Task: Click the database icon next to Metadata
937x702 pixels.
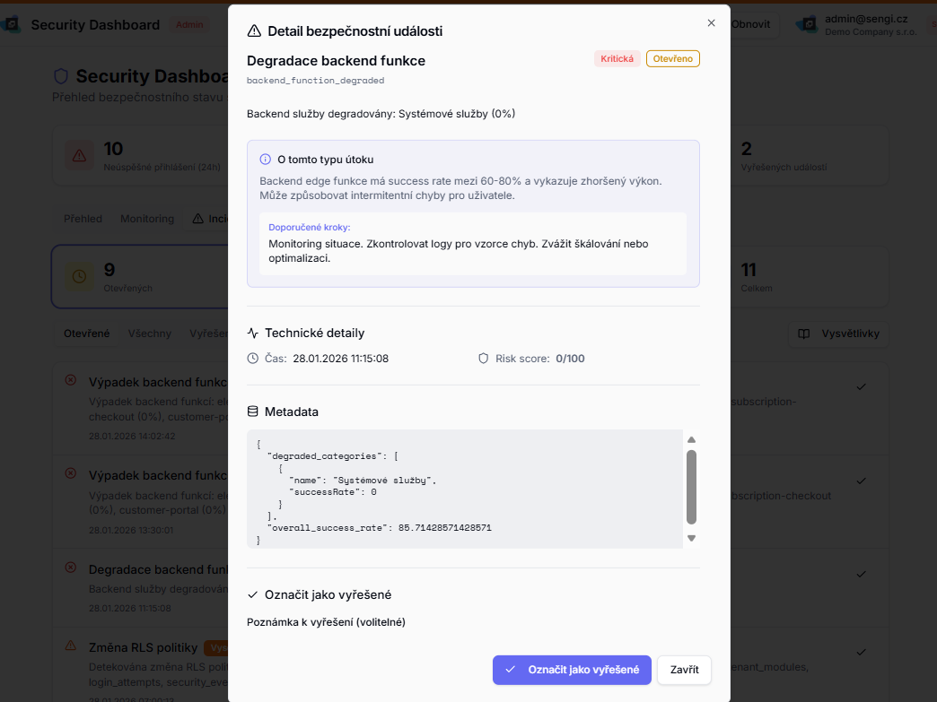Action: (x=253, y=412)
